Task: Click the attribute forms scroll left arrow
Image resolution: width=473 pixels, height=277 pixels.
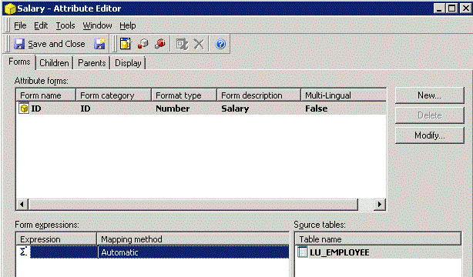Action: (22, 205)
